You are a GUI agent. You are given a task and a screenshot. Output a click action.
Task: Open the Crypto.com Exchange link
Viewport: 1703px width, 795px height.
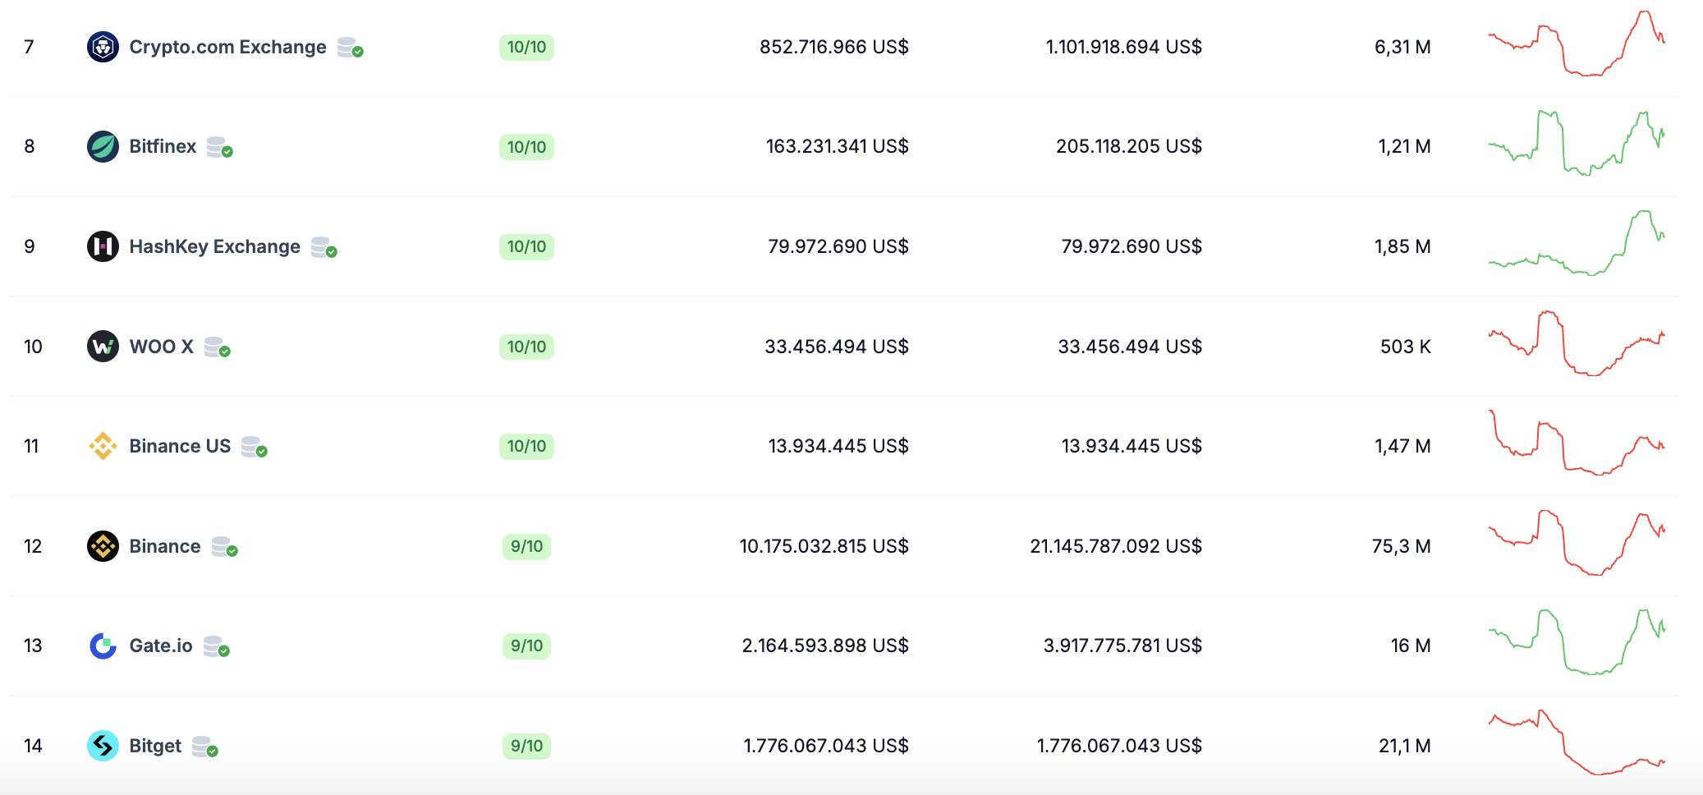pos(227,47)
